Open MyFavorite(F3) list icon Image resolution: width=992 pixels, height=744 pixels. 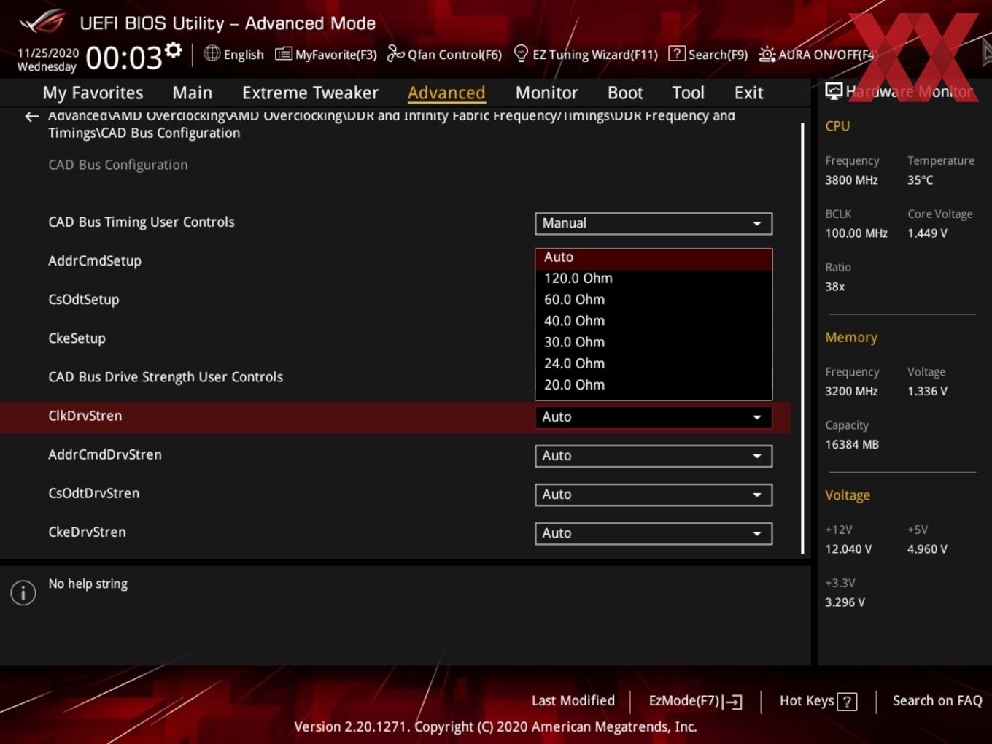(283, 54)
